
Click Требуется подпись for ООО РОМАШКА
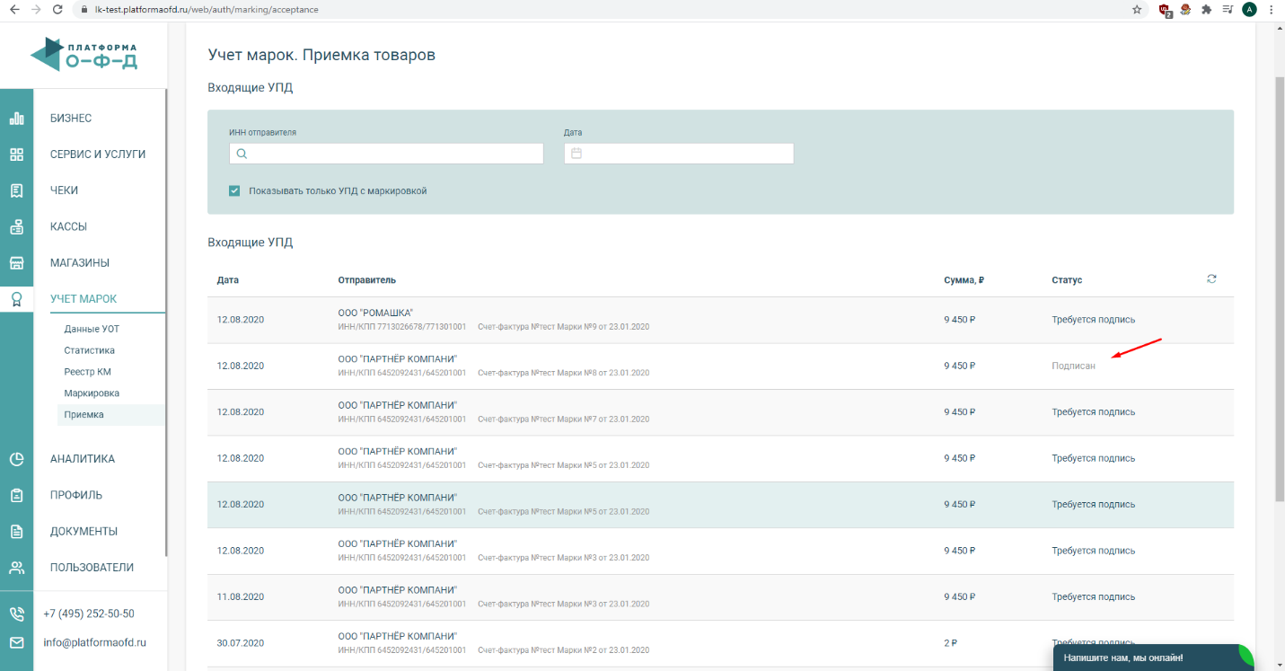tap(1094, 320)
